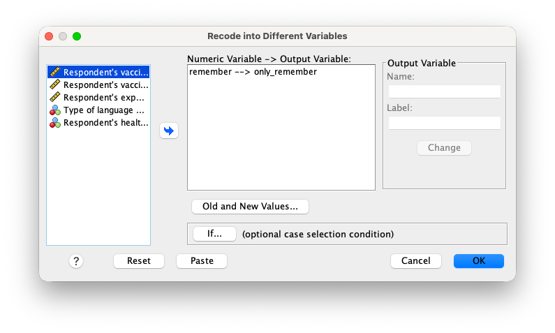
Task: Select the highlighted Respondent's vacci... scale variable
Action: pos(98,72)
